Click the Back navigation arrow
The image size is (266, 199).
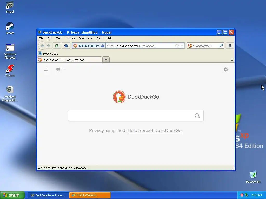pyautogui.click(x=42, y=46)
